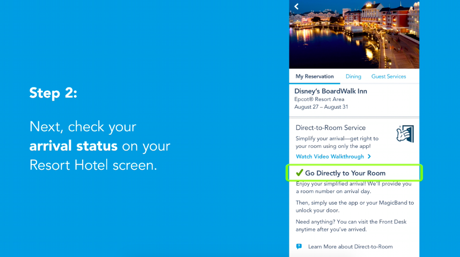This screenshot has height=257, width=460.
Task: Select the Guest Services tab
Action: pos(388,76)
